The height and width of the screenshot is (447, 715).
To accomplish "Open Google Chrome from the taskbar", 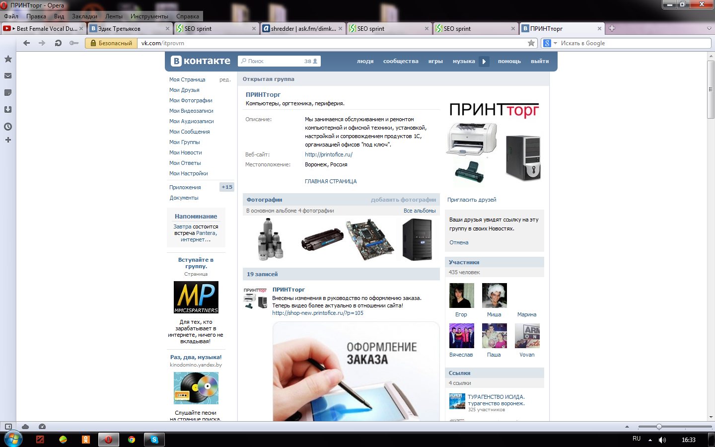I will point(132,440).
